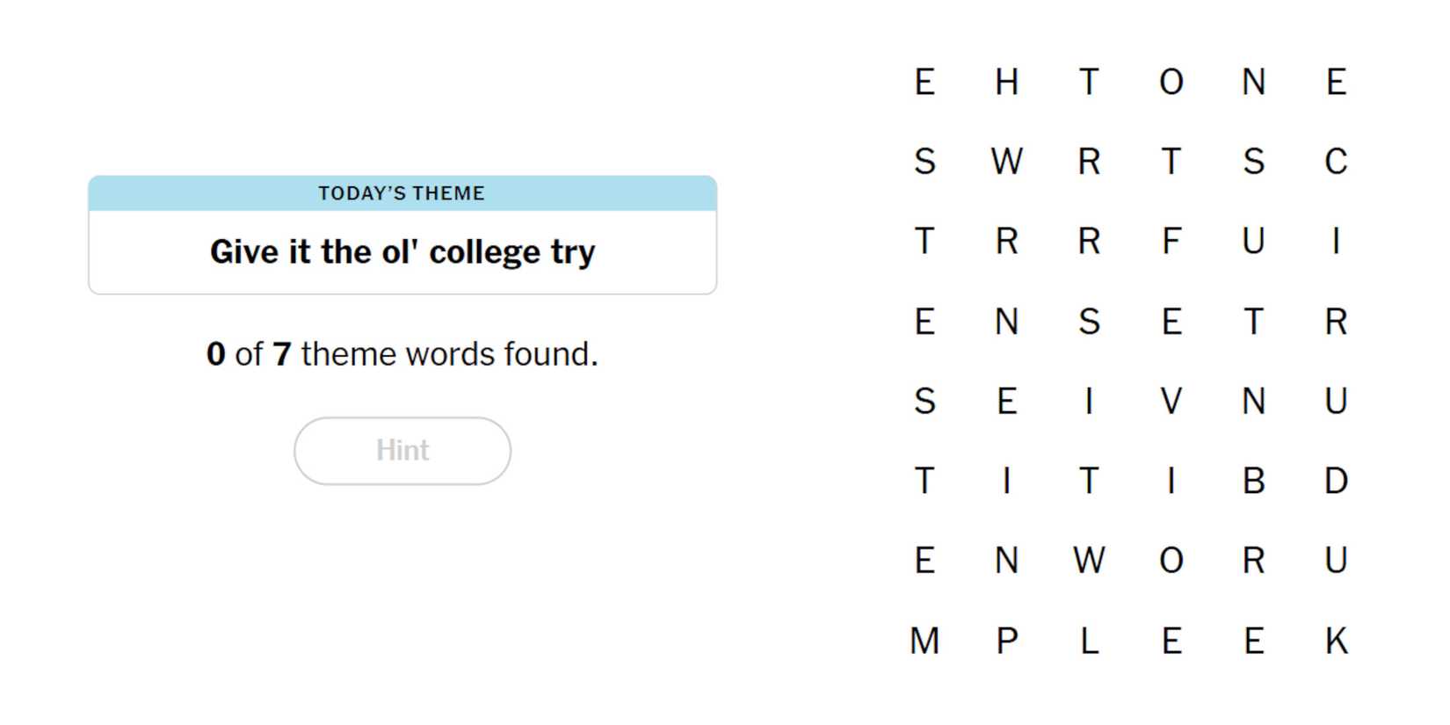
Task: Pick the N between E and S
Action: pyautogui.click(x=1007, y=322)
